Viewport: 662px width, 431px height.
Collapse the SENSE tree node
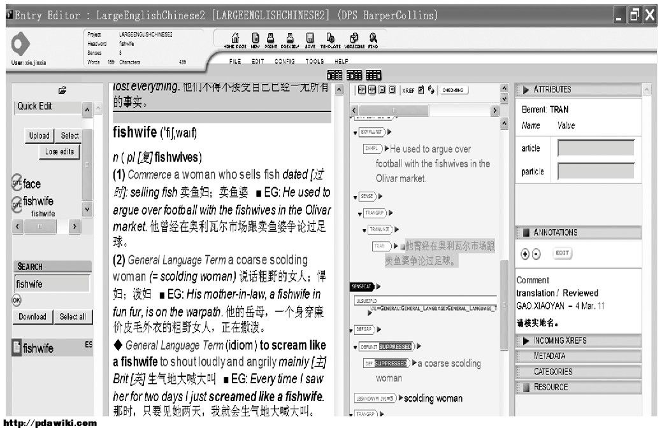click(x=355, y=197)
